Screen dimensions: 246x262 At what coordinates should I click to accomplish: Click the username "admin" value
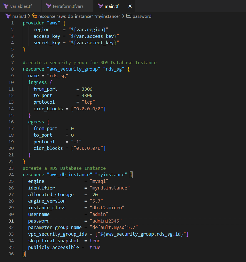99,214
